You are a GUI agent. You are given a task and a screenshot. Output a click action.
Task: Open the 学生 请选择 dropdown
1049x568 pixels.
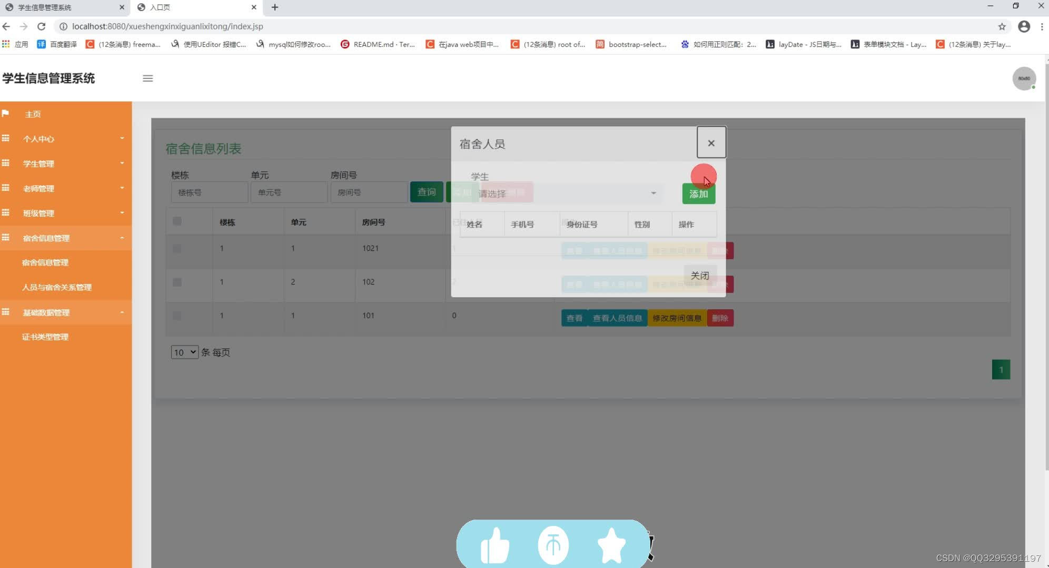pos(567,194)
